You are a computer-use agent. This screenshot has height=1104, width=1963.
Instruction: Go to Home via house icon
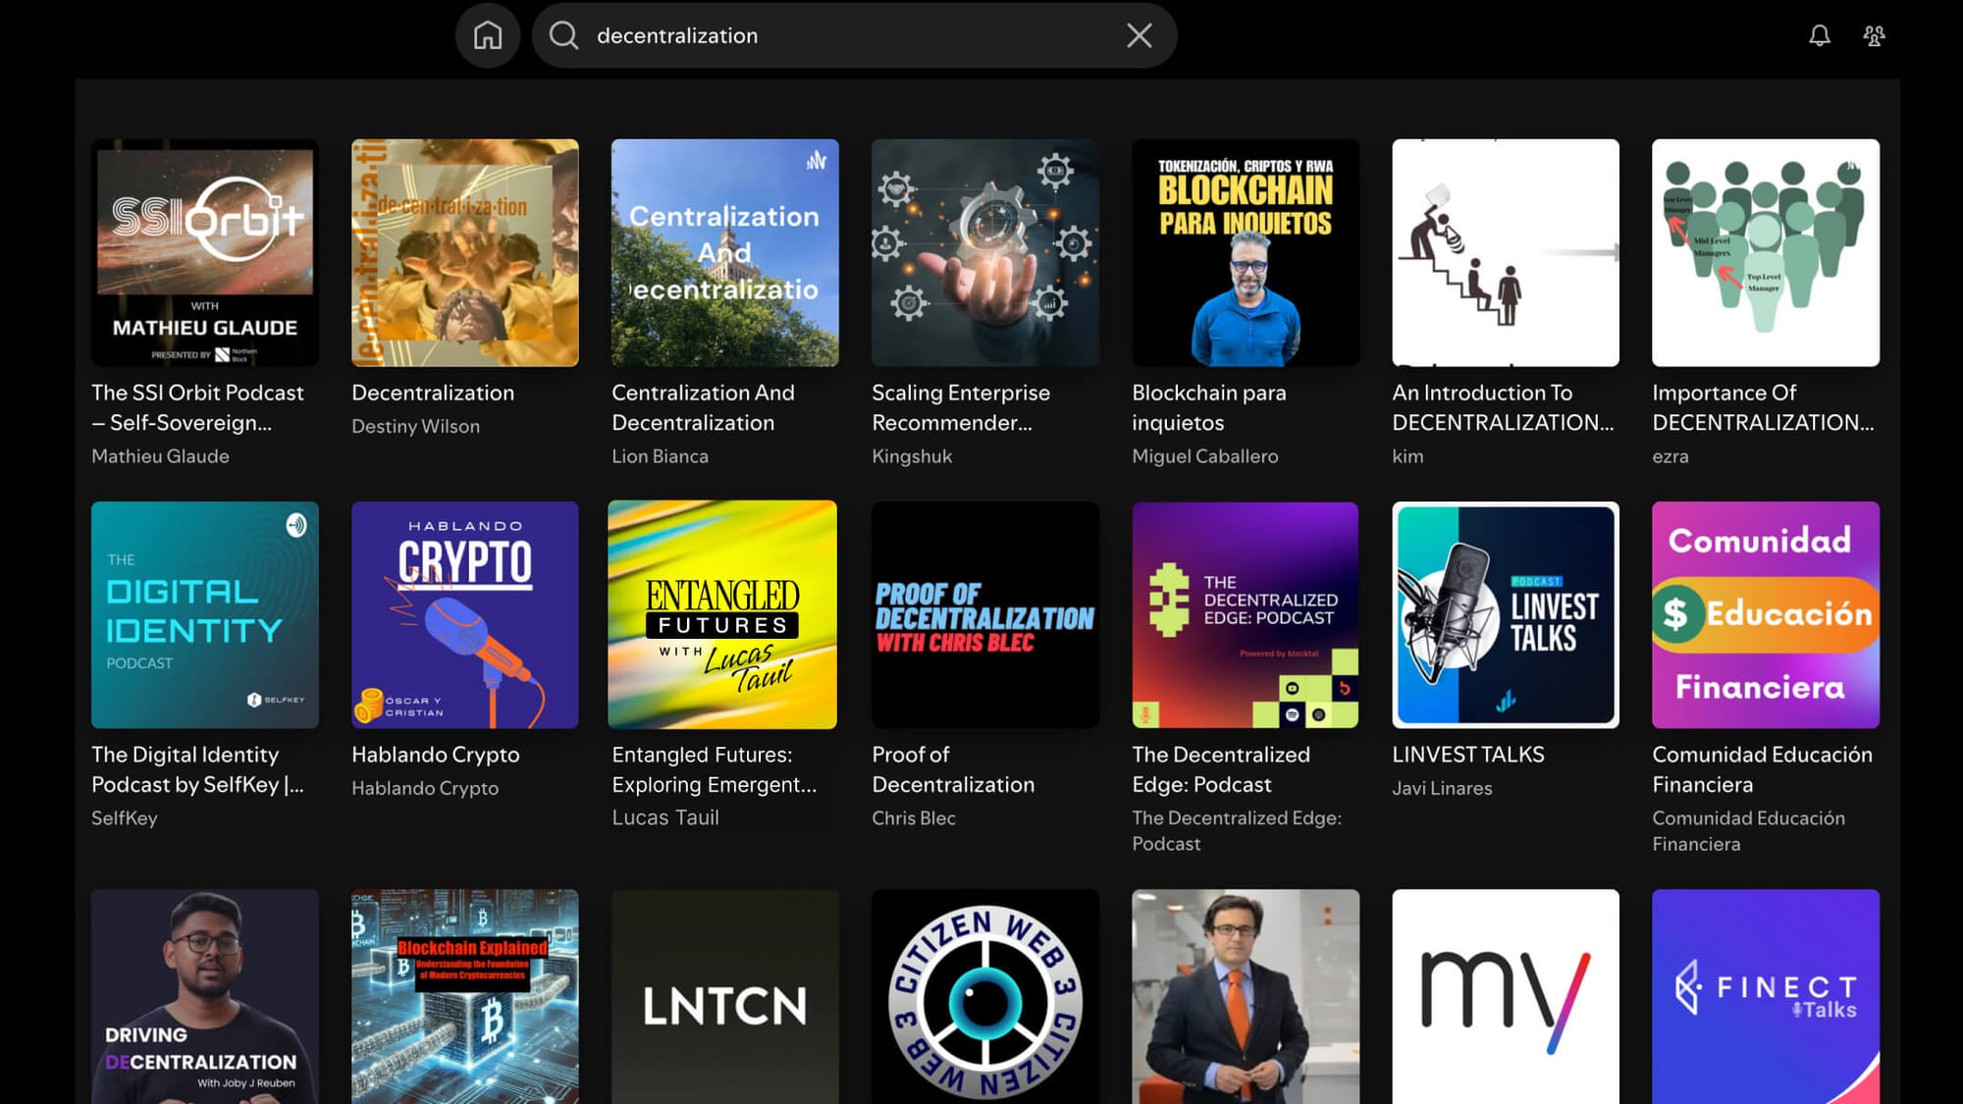(x=488, y=35)
